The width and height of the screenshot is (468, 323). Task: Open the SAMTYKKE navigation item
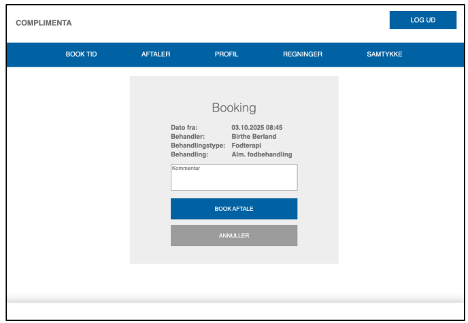(x=384, y=54)
